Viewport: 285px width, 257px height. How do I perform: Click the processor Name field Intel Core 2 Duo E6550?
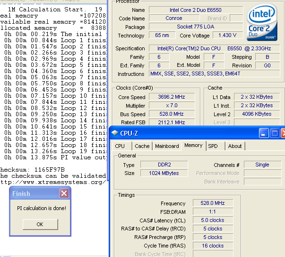(x=196, y=10)
